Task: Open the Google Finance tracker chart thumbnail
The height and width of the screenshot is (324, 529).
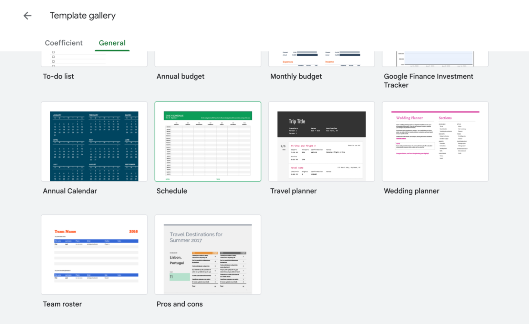Action: point(435,59)
